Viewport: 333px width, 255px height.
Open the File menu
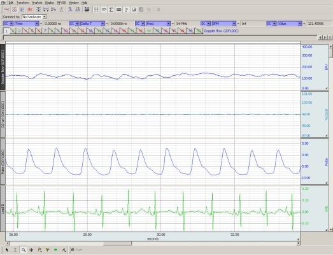[4, 3]
